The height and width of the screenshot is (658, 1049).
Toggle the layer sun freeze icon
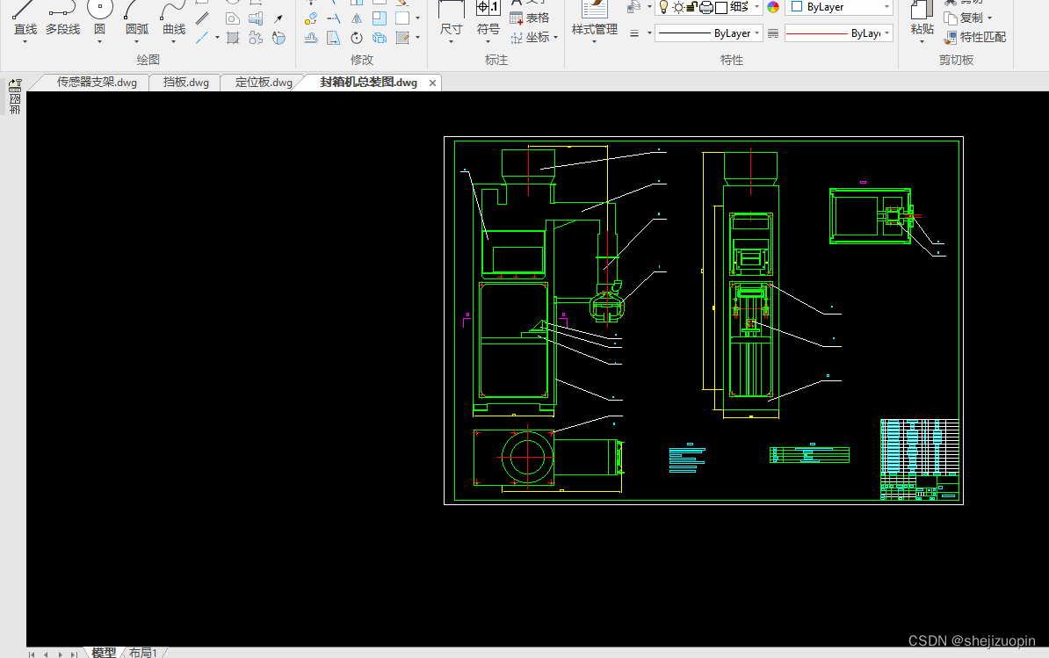(x=678, y=7)
